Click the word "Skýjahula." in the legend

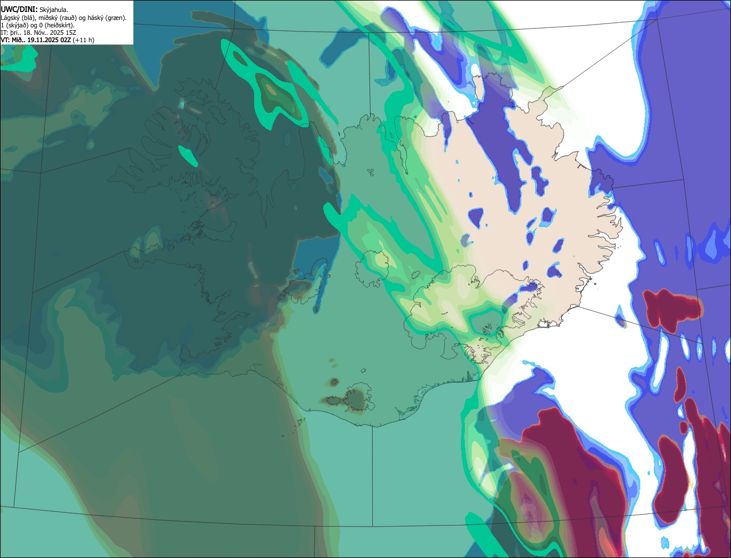pos(54,10)
